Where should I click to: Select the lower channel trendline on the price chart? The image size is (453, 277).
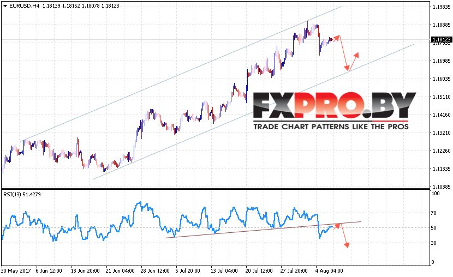point(254,112)
